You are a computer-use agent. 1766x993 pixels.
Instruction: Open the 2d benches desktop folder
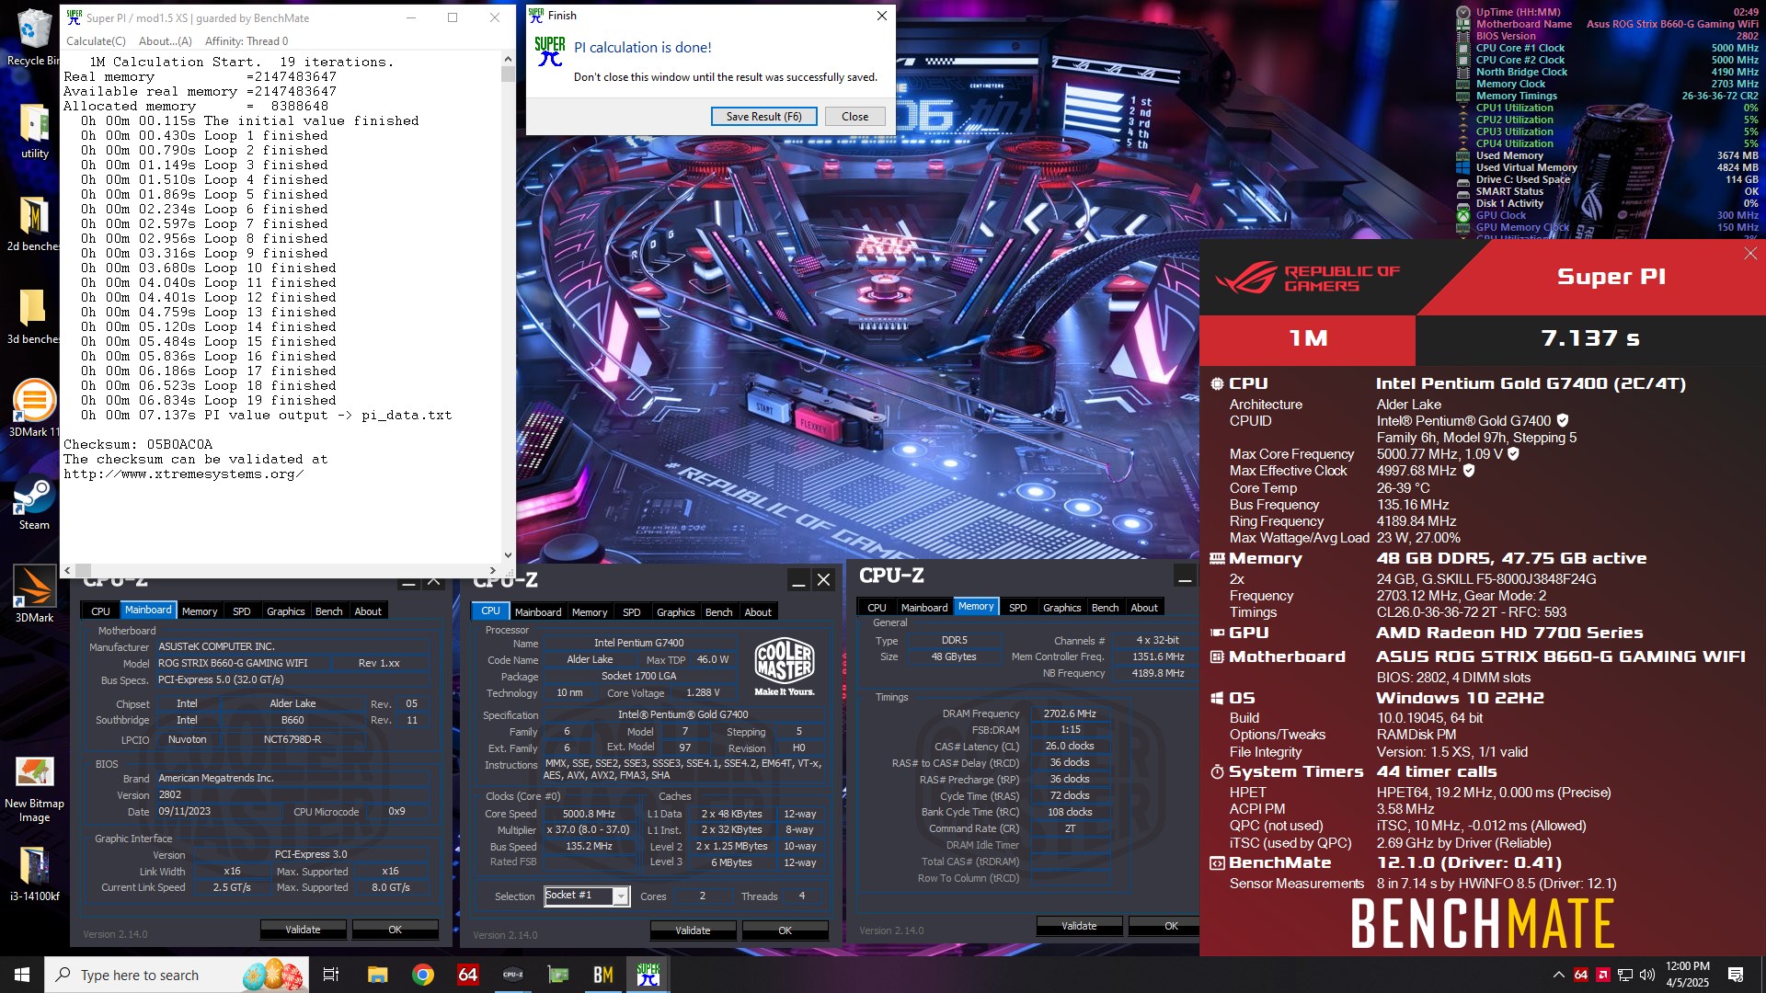click(x=34, y=223)
